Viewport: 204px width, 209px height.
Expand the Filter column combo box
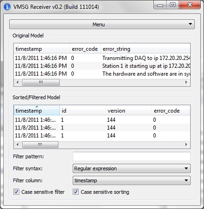pos(132,180)
